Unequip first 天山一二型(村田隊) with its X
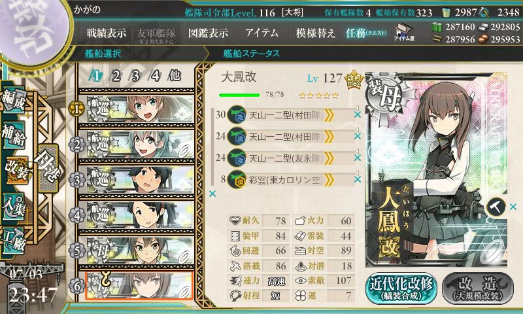This screenshot has height=314, width=523. point(358,114)
